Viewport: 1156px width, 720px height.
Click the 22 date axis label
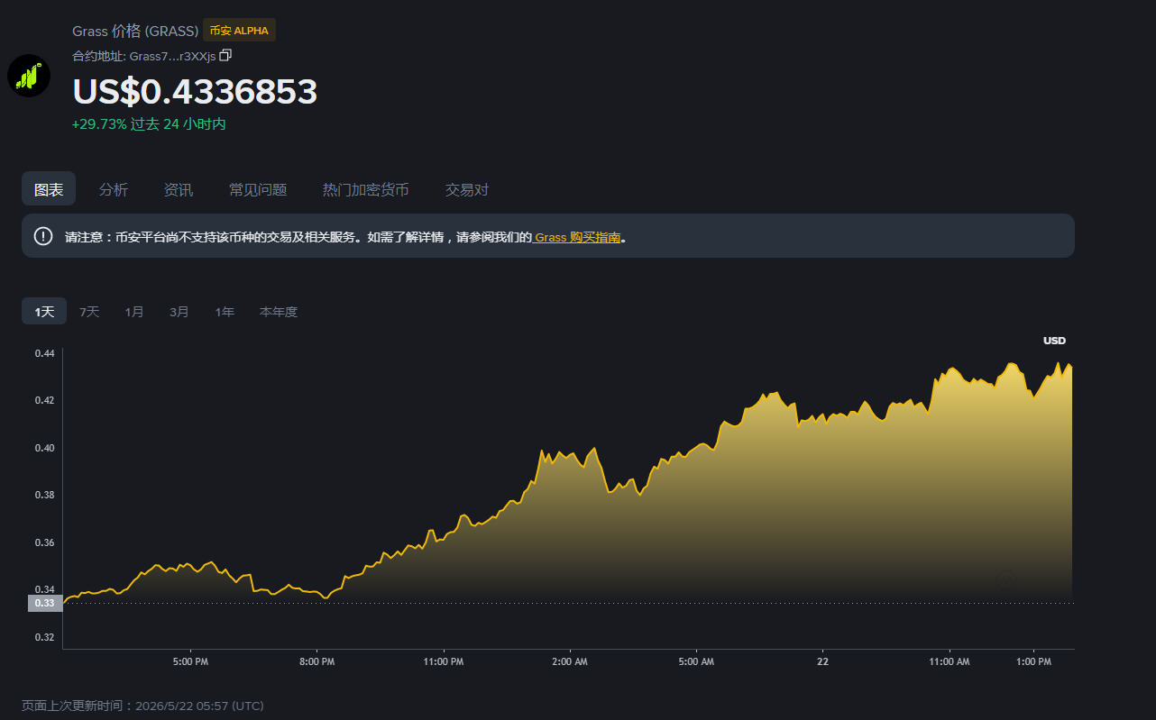822,661
